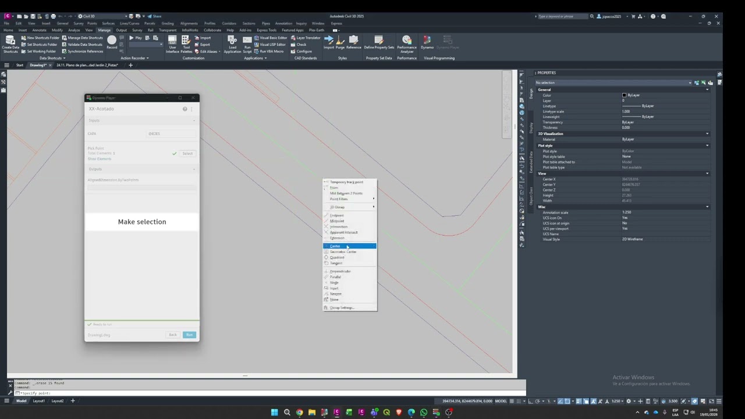Open the Run Script tool
This screenshot has width=745, height=419.
pyautogui.click(x=247, y=44)
